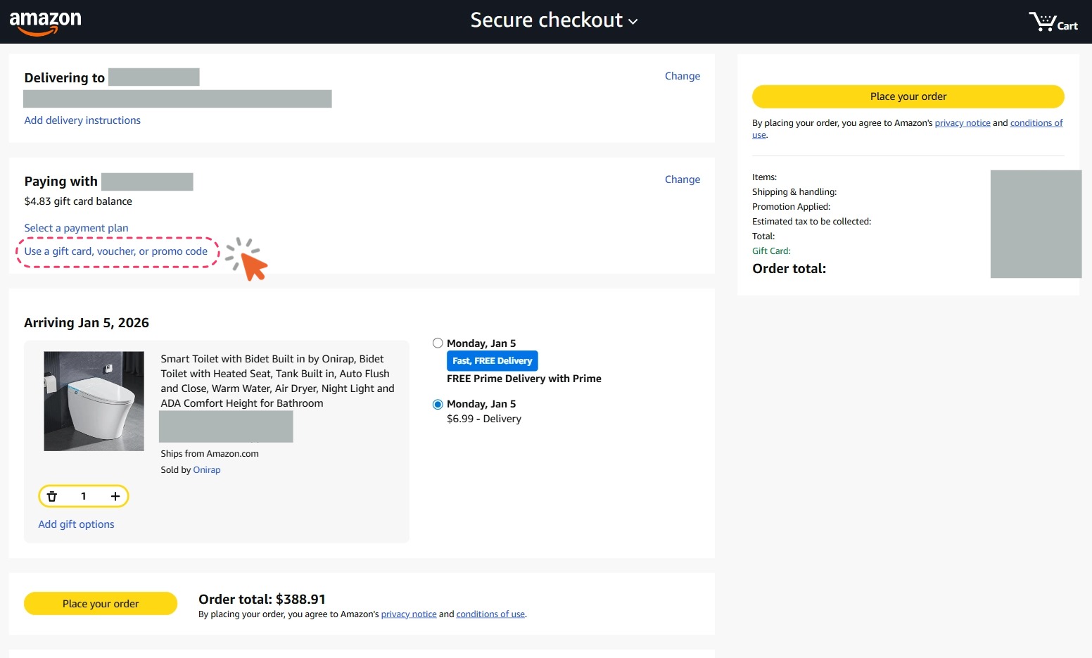Open conditions of use link beside Order total: $388.91

point(490,614)
